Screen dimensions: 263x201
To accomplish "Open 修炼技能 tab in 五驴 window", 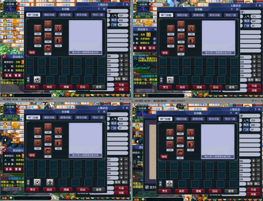I will [82, 117].
